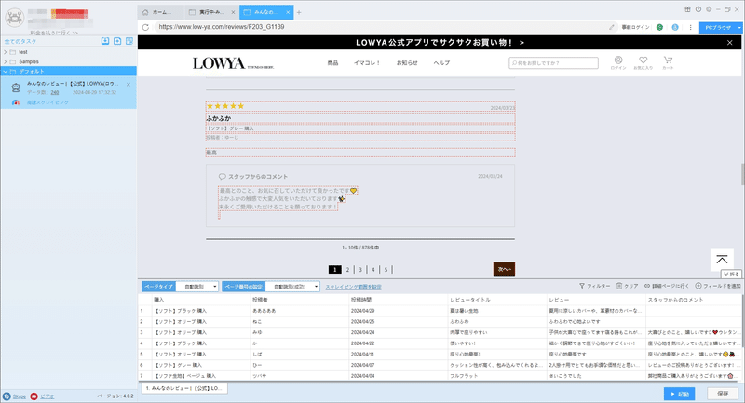The height and width of the screenshot is (403, 745).
Task: Click the PCブラウザ button
Action: 717,28
